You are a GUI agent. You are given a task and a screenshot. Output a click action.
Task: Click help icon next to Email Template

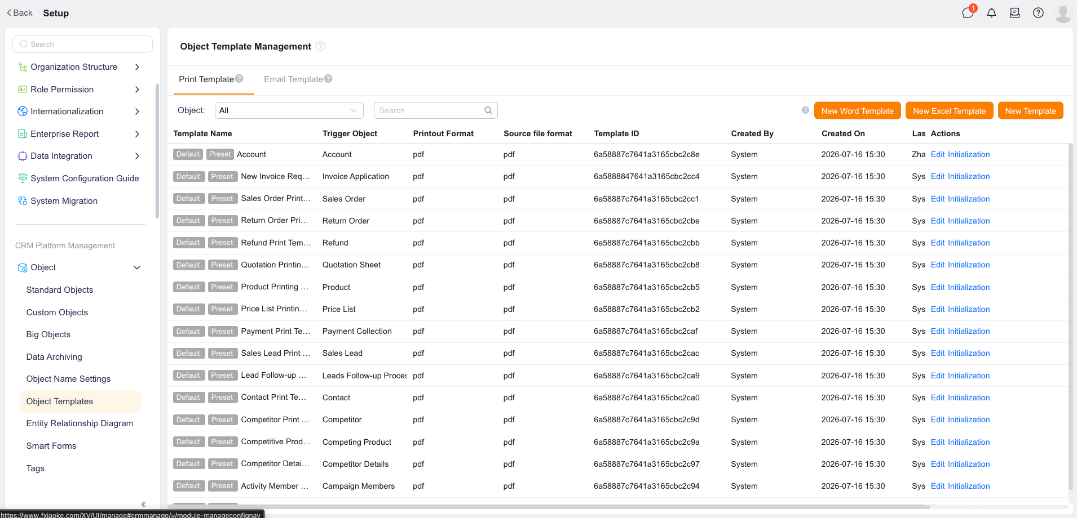[x=328, y=79]
